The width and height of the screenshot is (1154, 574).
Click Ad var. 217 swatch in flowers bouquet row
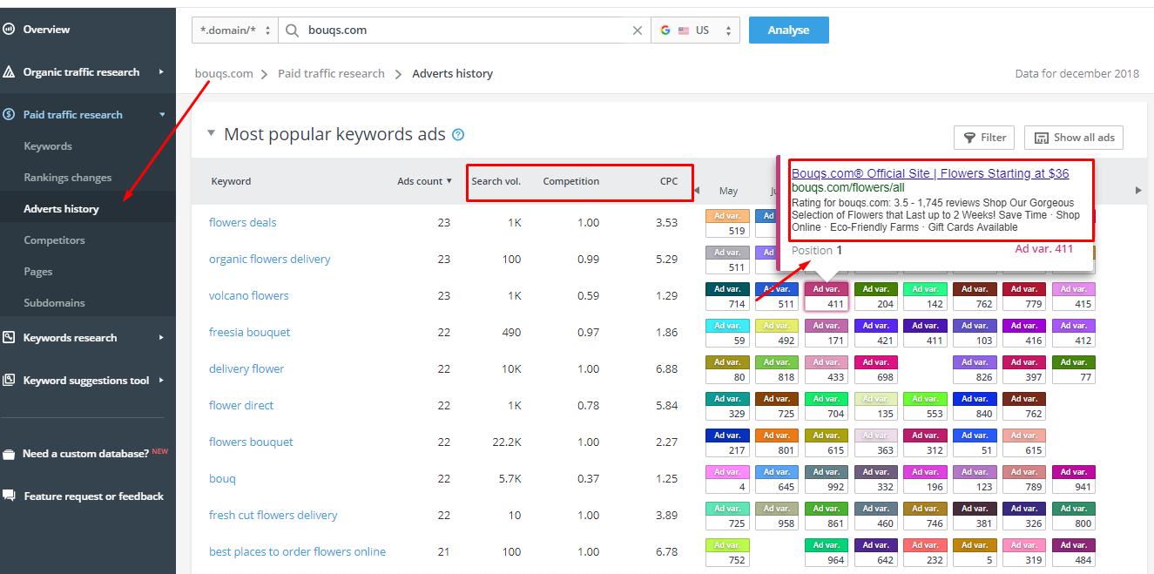[727, 442]
